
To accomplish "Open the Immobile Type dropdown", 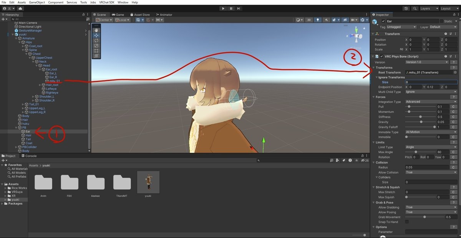I will (431, 132).
